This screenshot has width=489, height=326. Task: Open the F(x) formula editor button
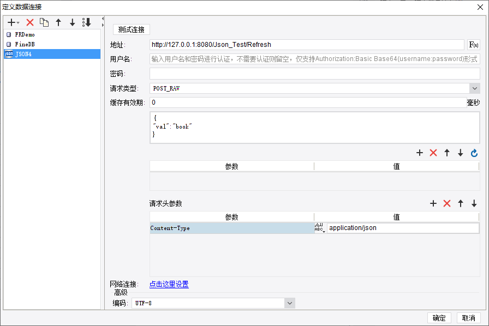click(x=474, y=45)
